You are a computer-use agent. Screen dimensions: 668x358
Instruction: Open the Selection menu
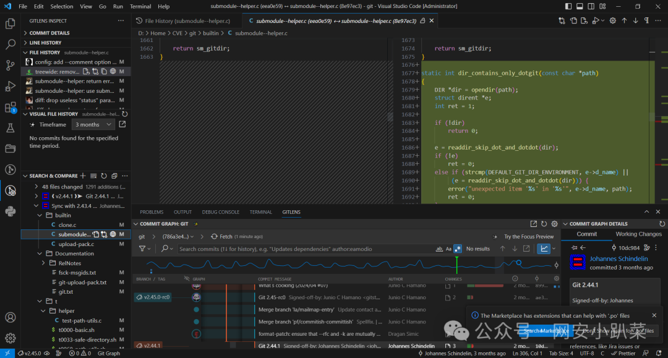click(61, 6)
